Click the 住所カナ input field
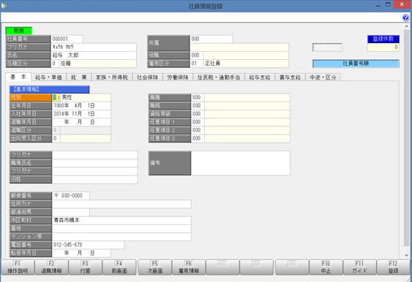 [121, 204]
